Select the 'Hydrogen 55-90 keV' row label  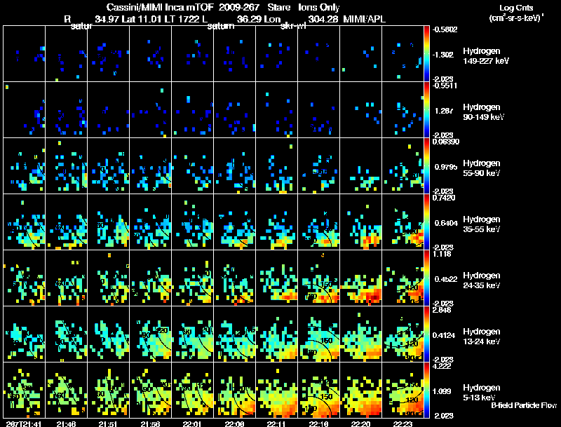pos(482,168)
